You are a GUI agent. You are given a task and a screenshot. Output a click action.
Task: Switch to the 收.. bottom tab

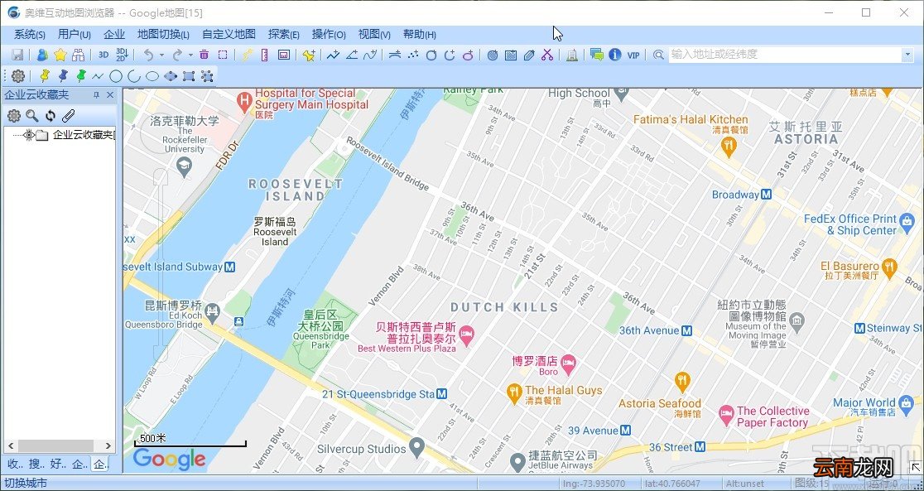point(16,465)
